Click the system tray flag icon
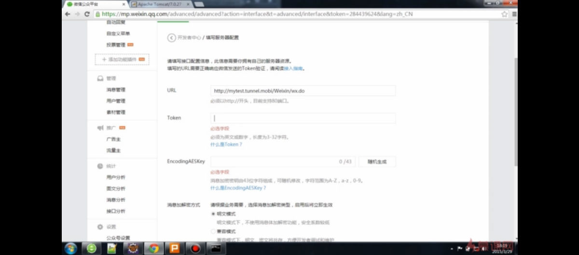The image size is (579, 255). click(459, 249)
